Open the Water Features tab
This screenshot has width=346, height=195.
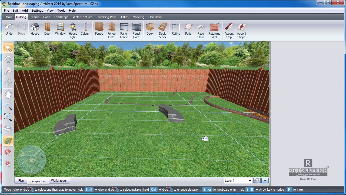tap(82, 17)
